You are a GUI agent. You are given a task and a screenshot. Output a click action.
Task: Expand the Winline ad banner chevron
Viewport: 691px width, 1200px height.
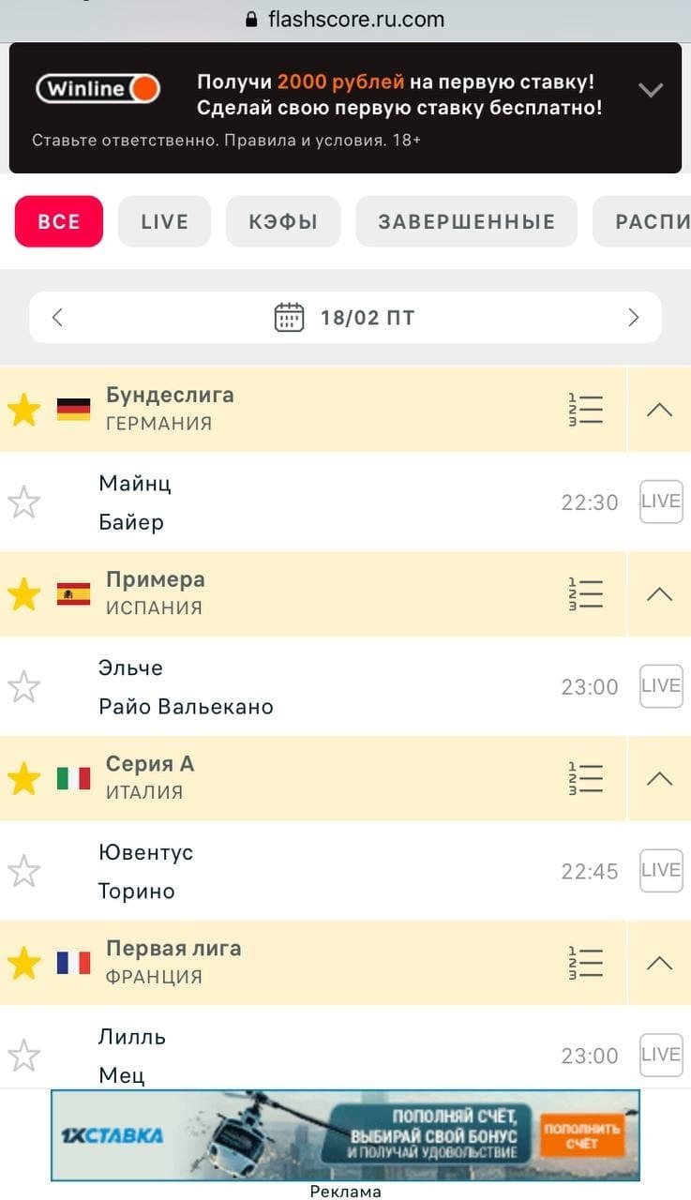(x=650, y=90)
